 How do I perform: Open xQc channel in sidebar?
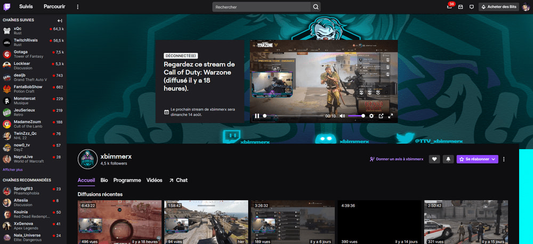tap(33, 31)
